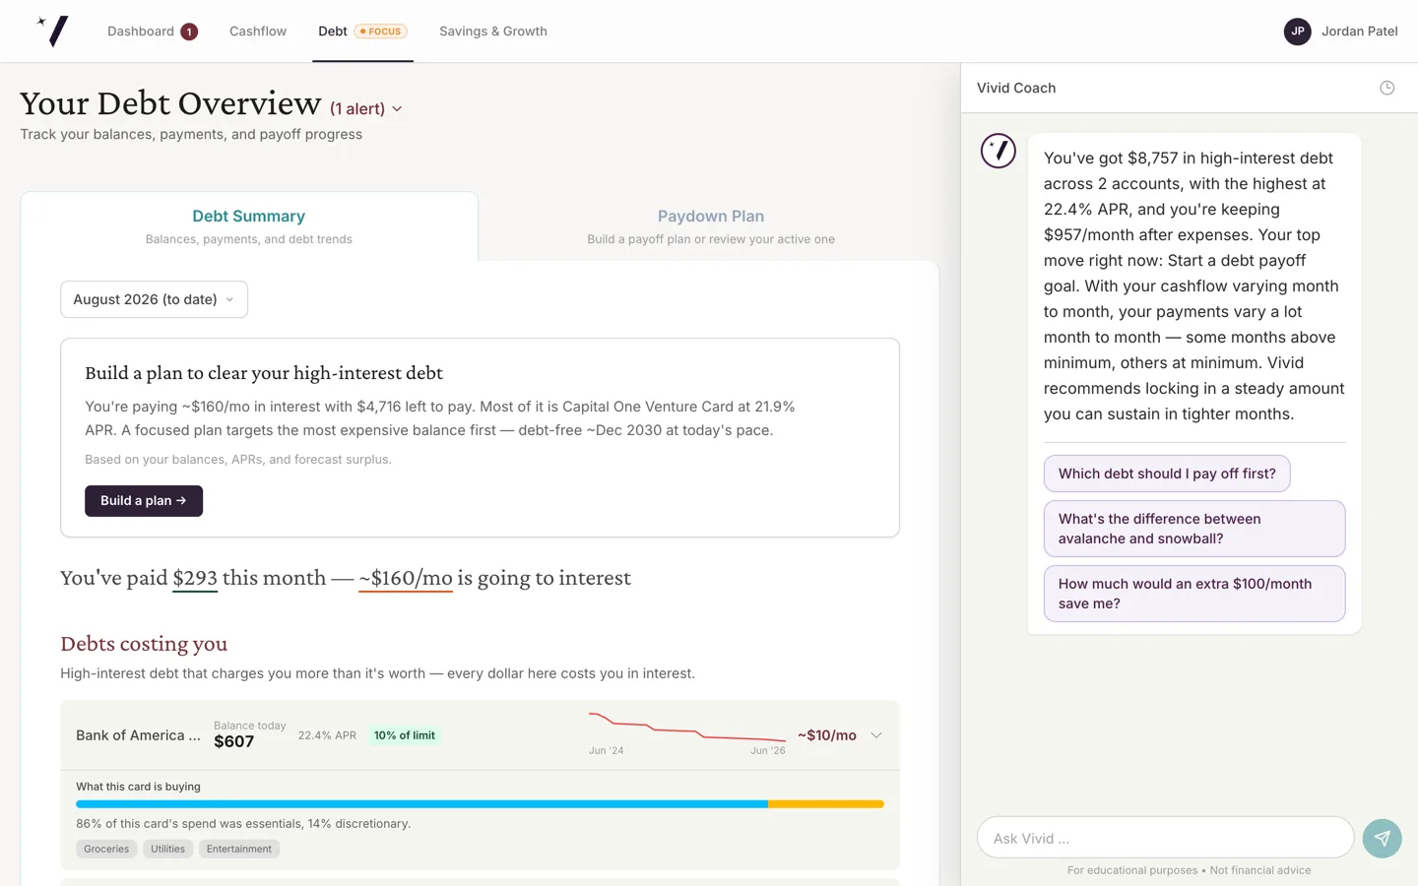Image resolution: width=1418 pixels, height=886 pixels.
Task: Click the Jun '26 chart axis label
Action: [x=768, y=751]
